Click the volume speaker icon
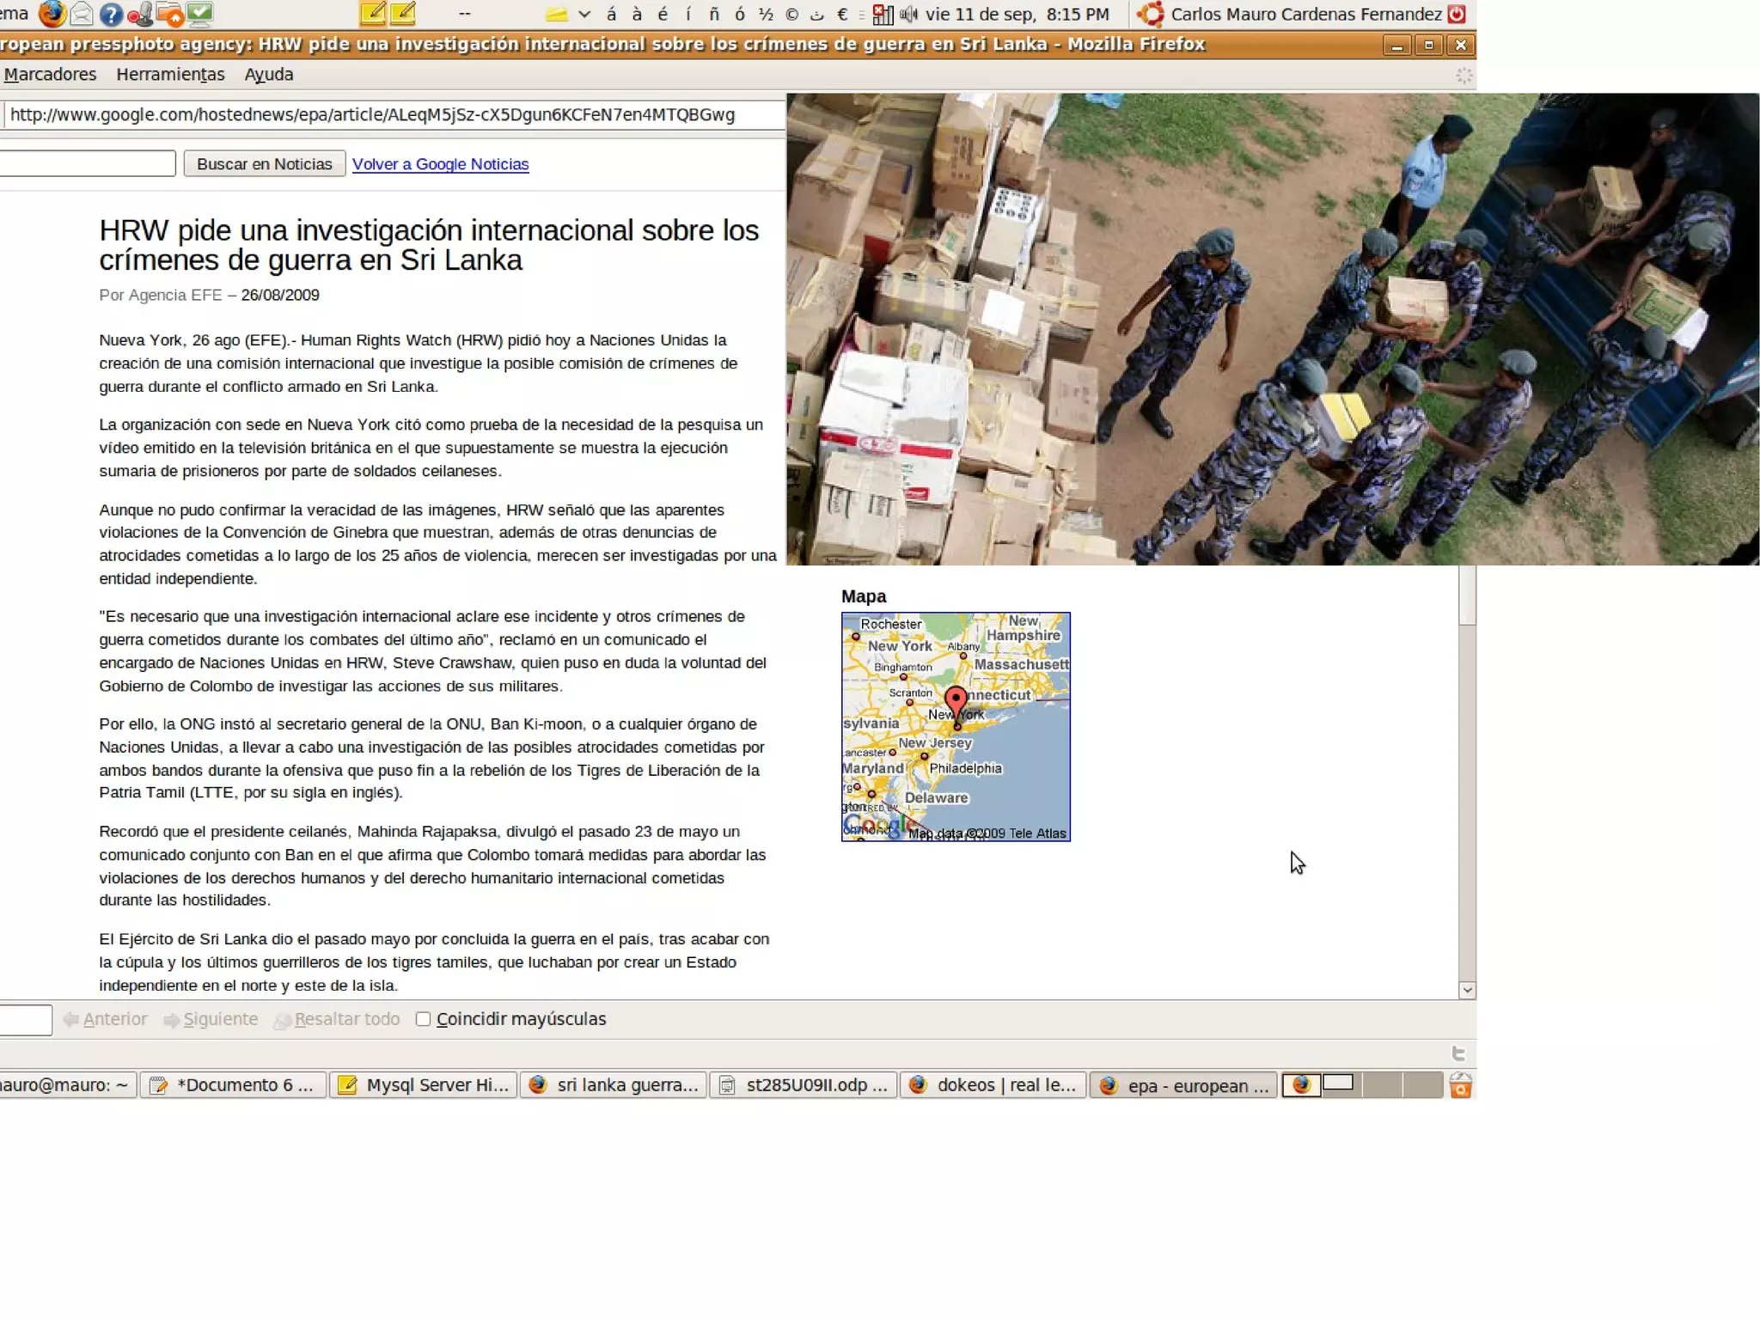Screen dimensions: 1760x1319 click(x=908, y=14)
